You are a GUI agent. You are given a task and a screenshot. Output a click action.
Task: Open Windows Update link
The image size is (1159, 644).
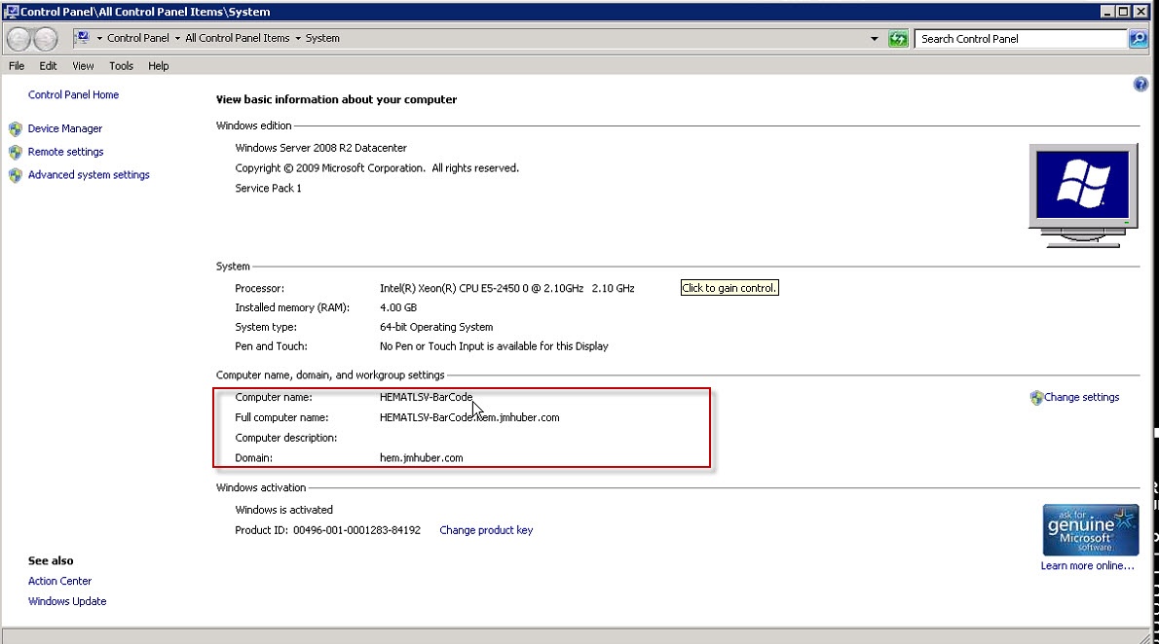click(67, 601)
